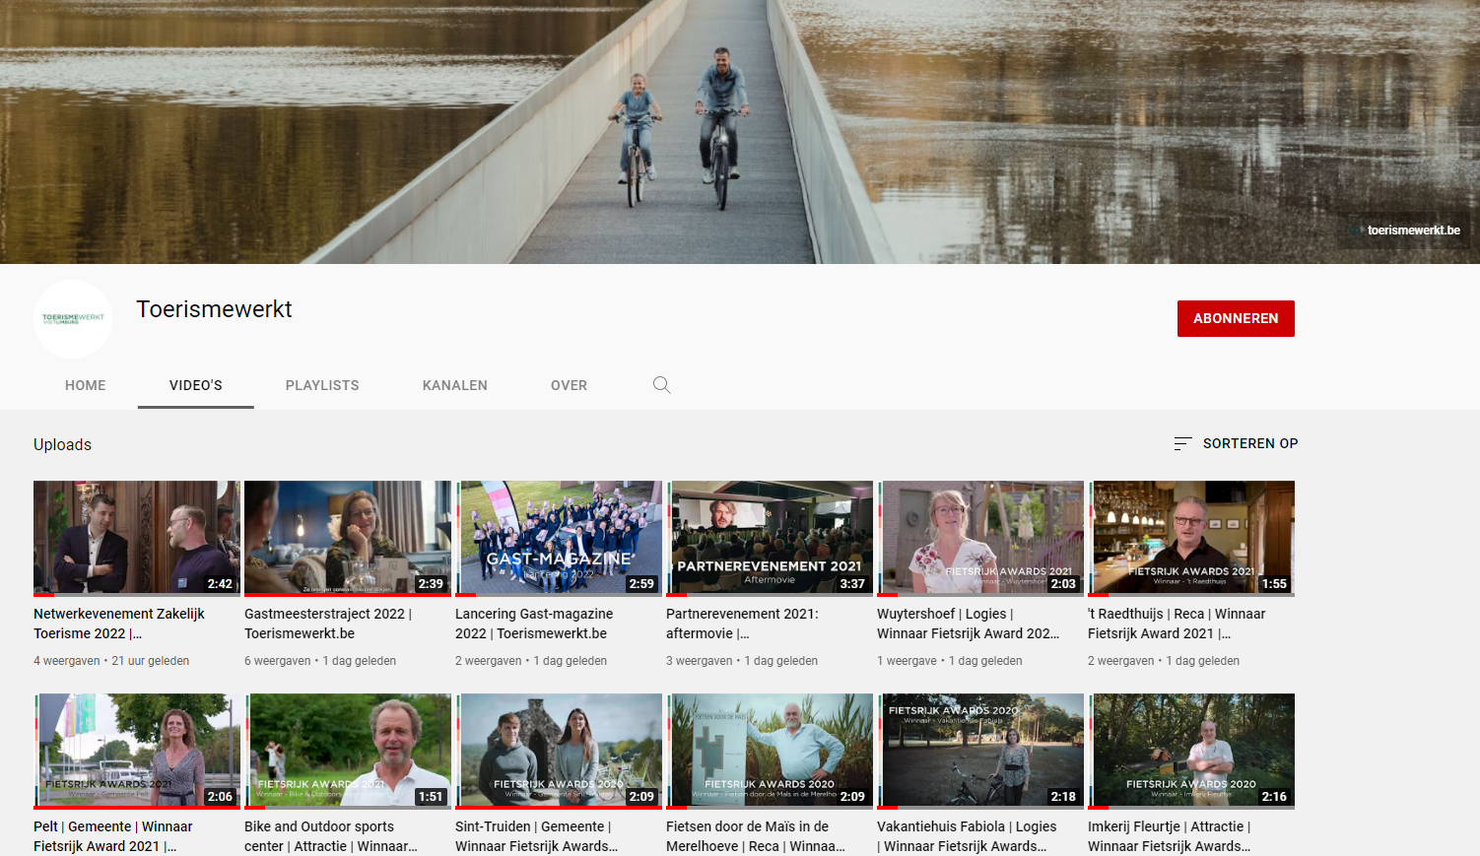Play the Imkerij Fleurtje video thumbnail

tap(1191, 752)
